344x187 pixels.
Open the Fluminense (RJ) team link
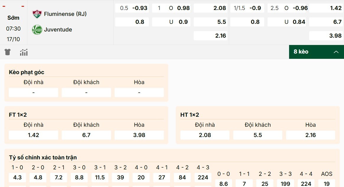65,14
